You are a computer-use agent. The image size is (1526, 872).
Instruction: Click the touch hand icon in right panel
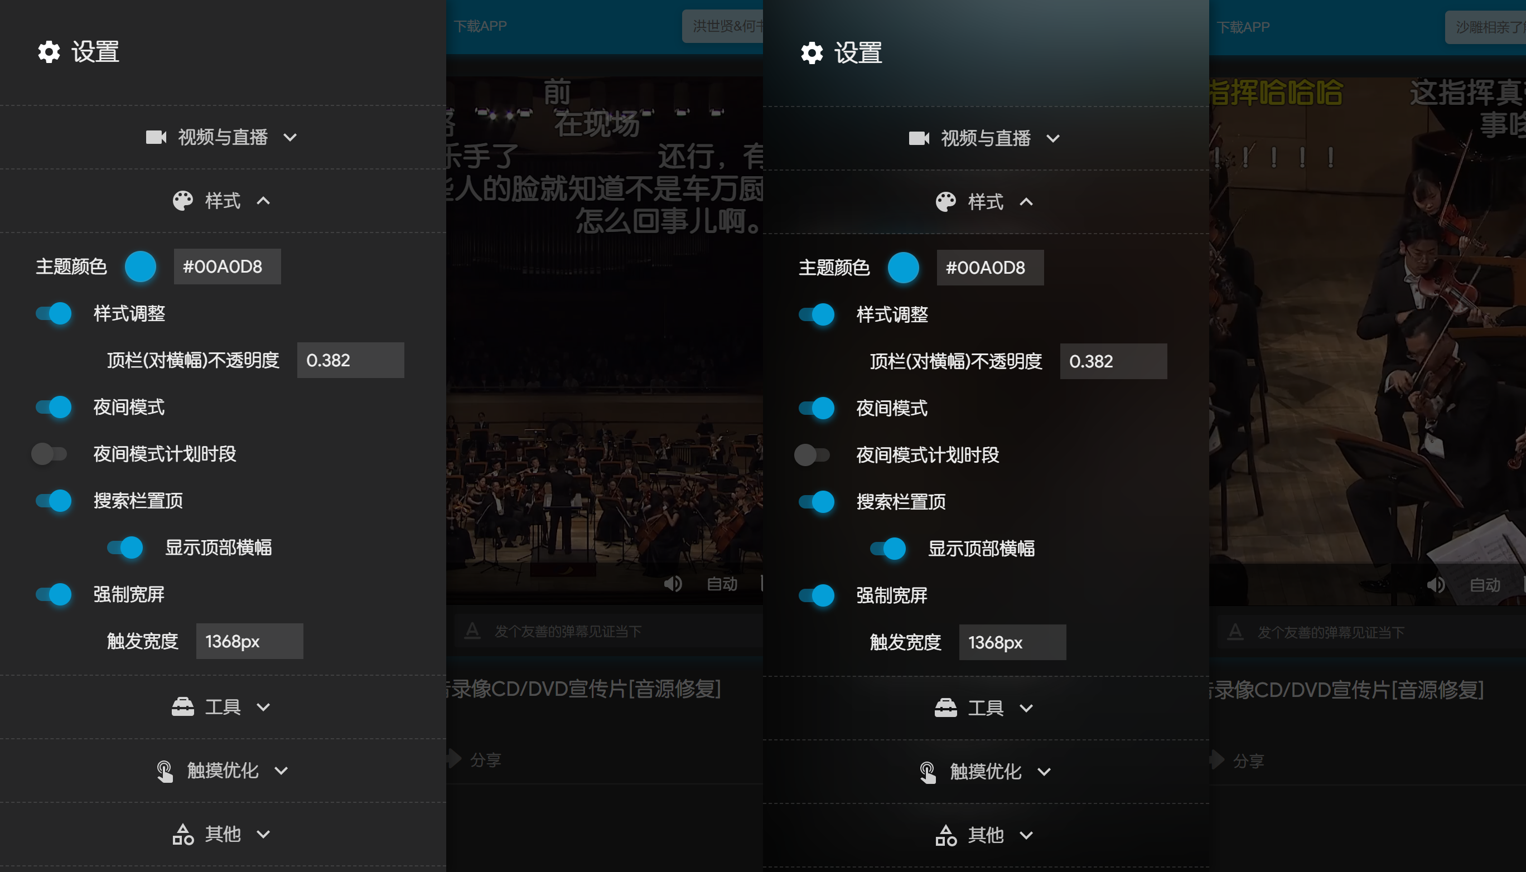928,772
